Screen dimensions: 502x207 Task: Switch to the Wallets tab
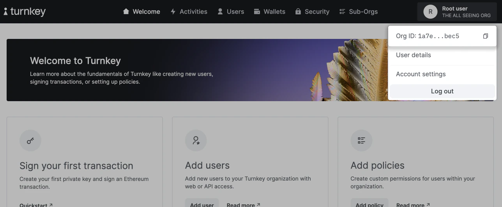click(270, 12)
